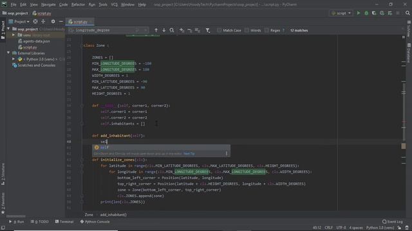The height and width of the screenshot is (231, 412).
Task: Open the Terminal tool window
Action: [64, 222]
